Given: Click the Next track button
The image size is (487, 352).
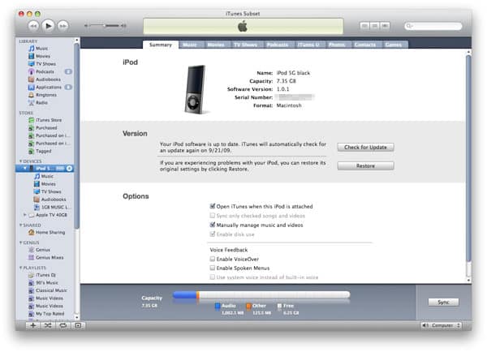Looking at the screenshot, I should pos(63,26).
